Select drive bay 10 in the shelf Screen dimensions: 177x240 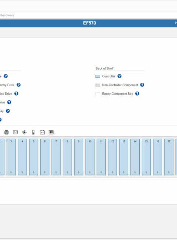[90, 157]
